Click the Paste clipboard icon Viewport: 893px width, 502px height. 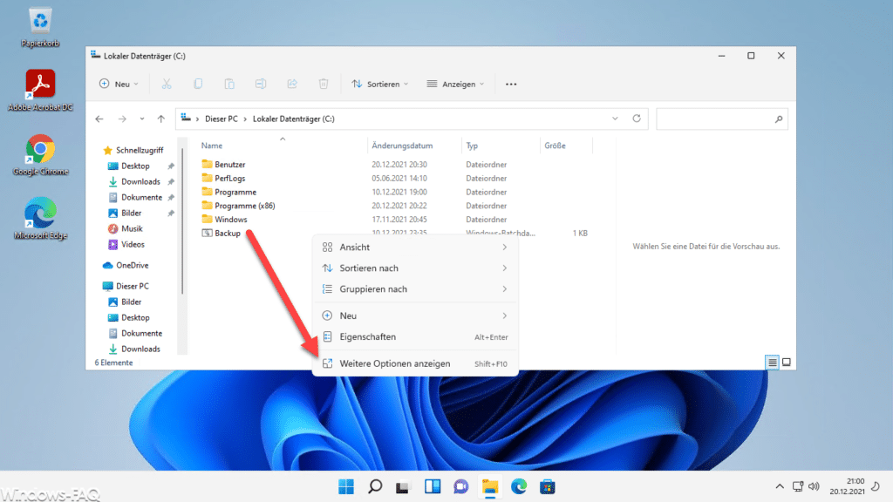[x=229, y=85]
